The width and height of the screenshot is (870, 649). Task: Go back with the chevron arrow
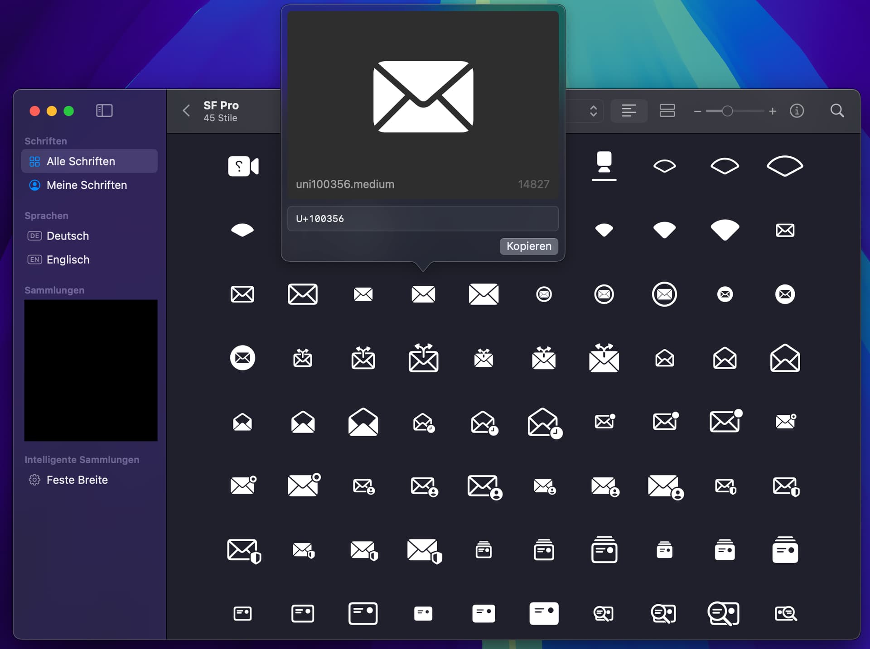click(186, 111)
